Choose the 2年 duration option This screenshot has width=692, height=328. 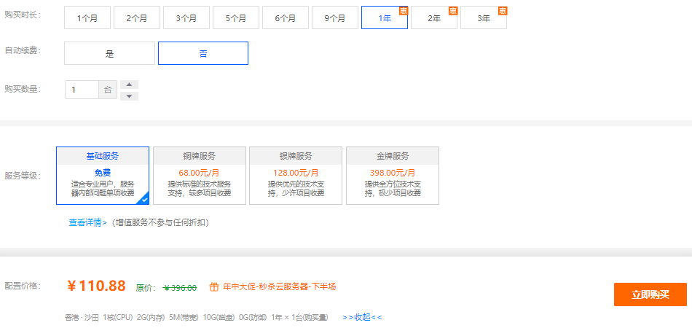434,18
